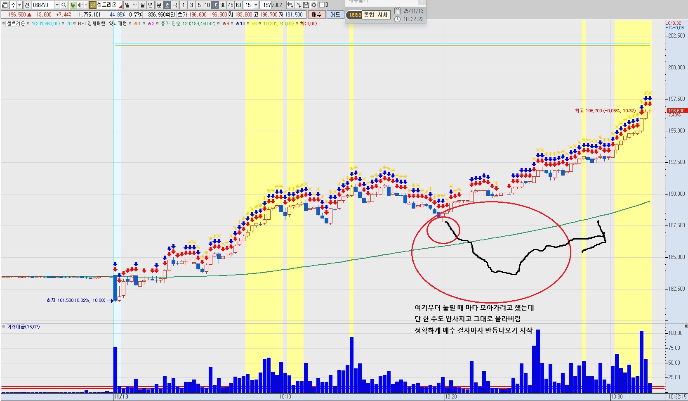Expand the 주 type dropdown arrow

click(x=19, y=5)
